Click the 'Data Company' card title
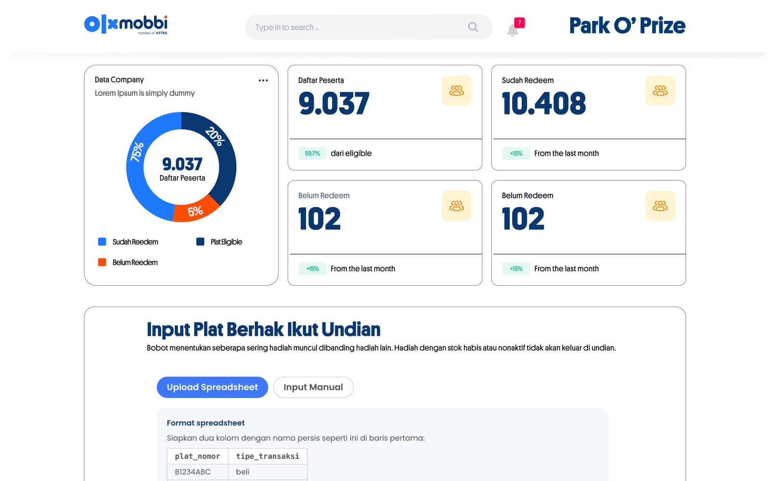770x481 pixels. (x=119, y=80)
